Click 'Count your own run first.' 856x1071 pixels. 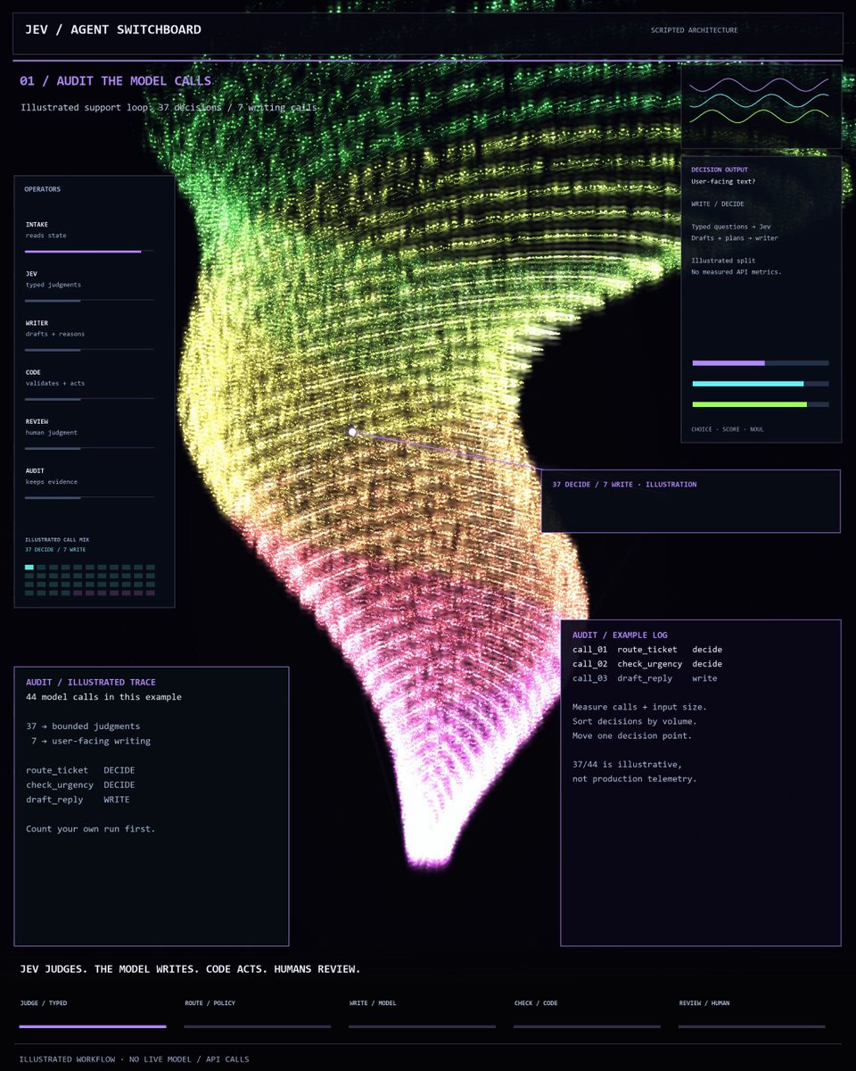click(x=90, y=829)
